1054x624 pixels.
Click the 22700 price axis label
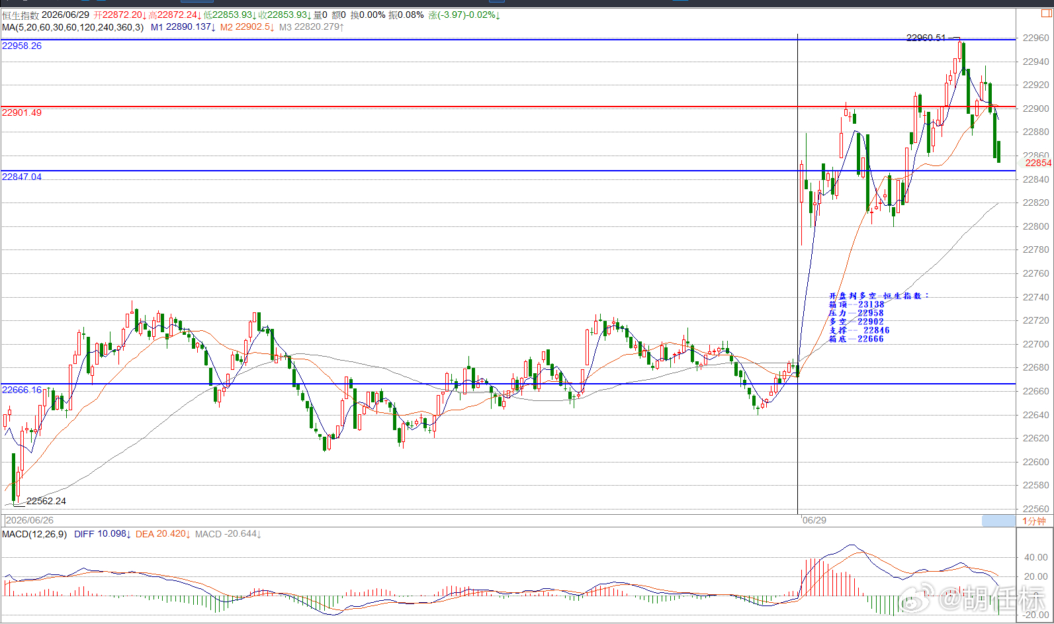pyautogui.click(x=1036, y=344)
